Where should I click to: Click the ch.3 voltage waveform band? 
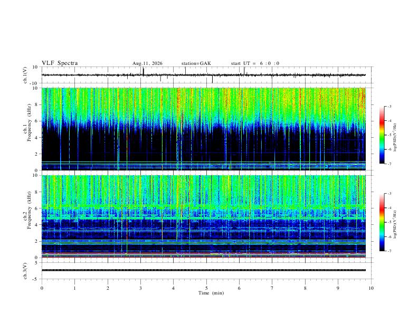203,270
